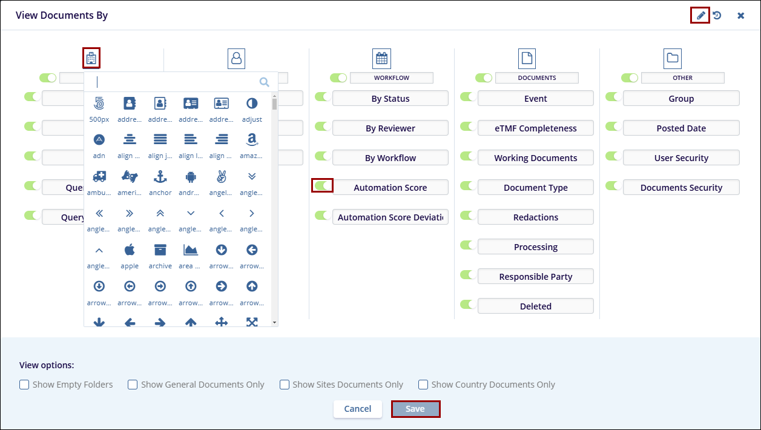The height and width of the screenshot is (430, 761).
Task: Click the reset history icon
Action: tap(717, 15)
